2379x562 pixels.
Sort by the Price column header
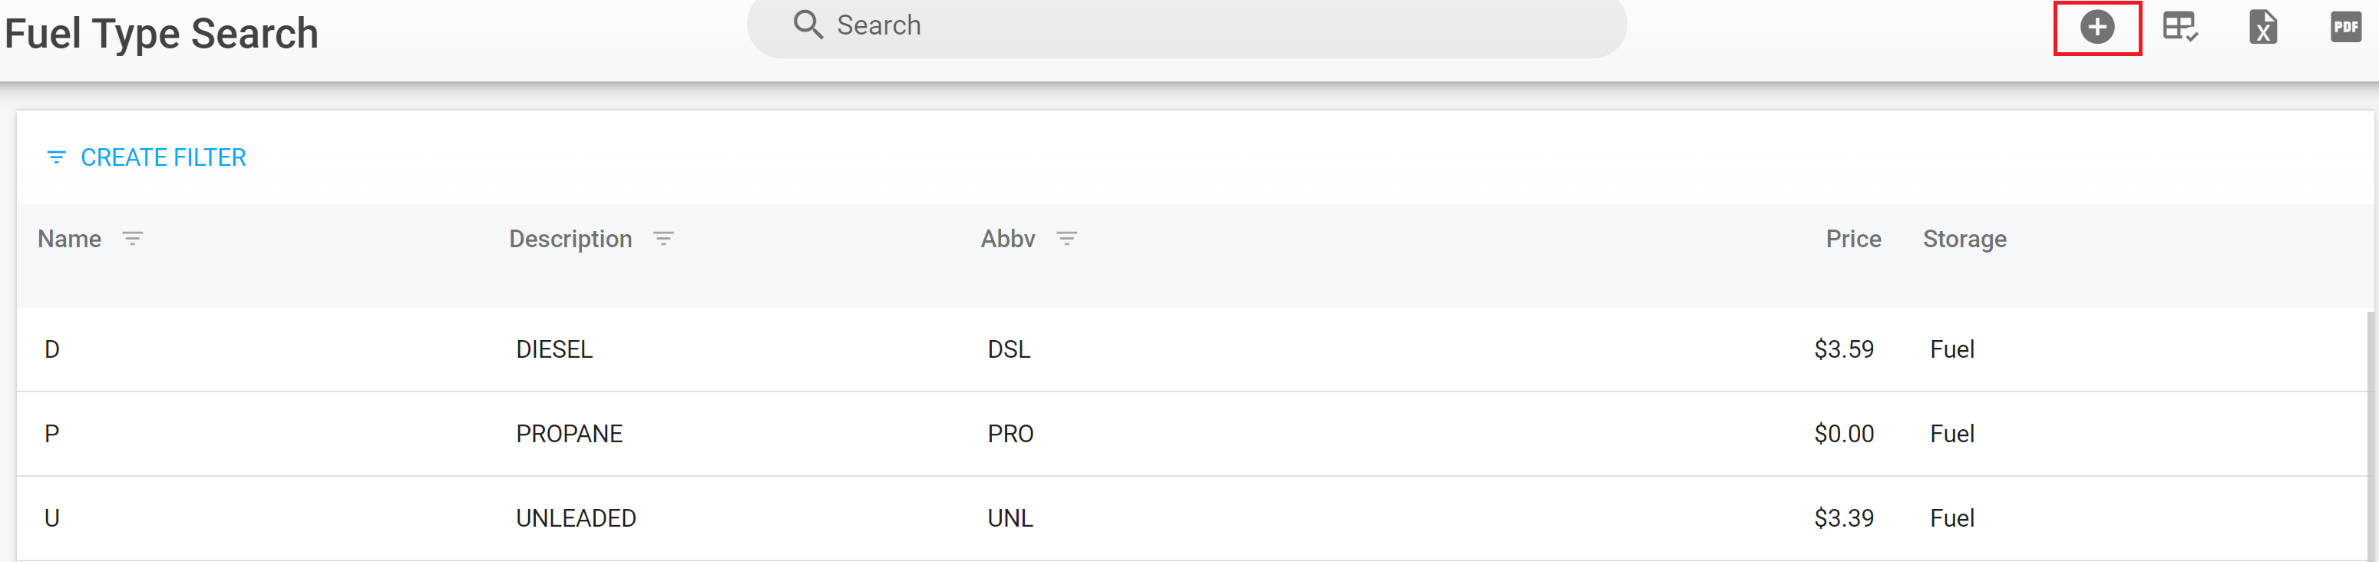click(1852, 239)
